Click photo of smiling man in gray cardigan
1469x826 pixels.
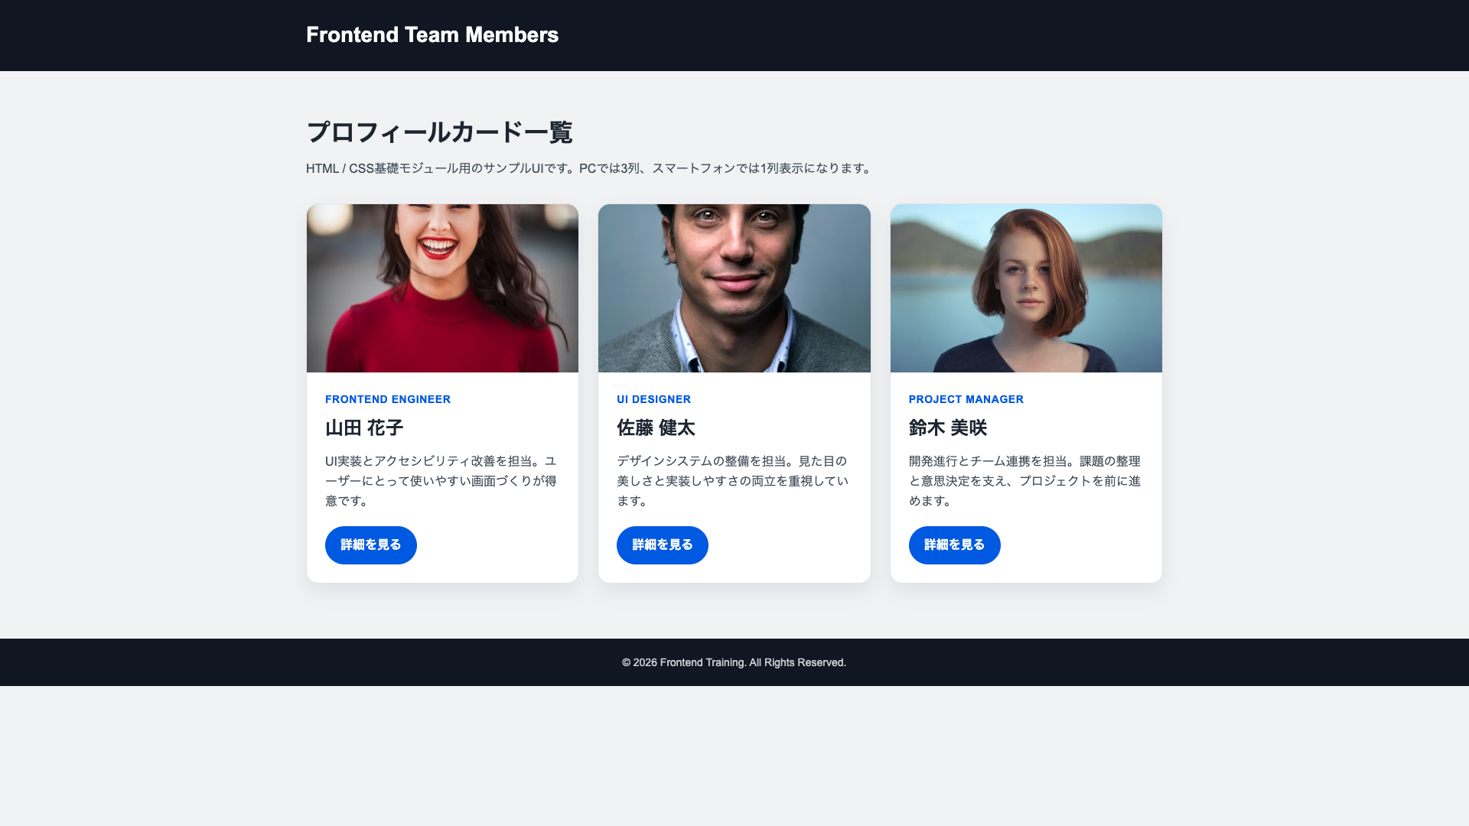pos(734,288)
